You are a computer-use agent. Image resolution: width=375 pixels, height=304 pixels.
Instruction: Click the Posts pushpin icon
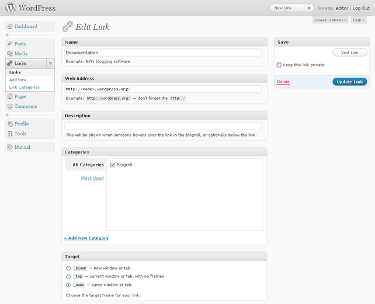(10, 44)
